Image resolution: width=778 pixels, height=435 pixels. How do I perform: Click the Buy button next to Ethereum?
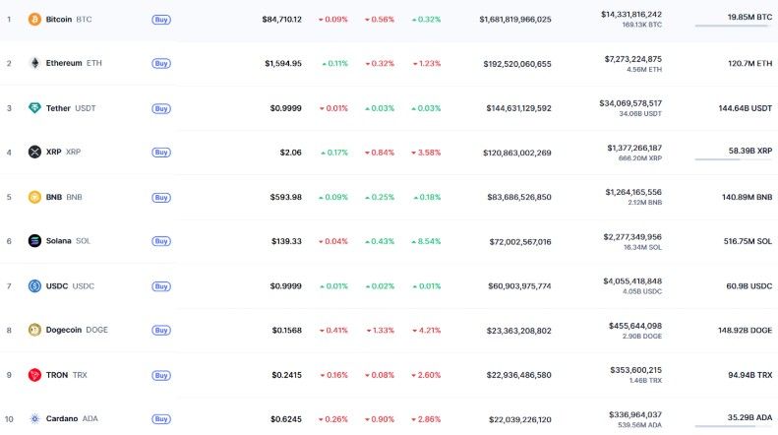click(161, 64)
